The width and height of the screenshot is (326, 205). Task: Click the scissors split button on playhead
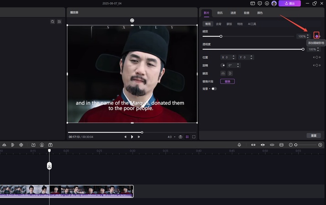pos(49,166)
